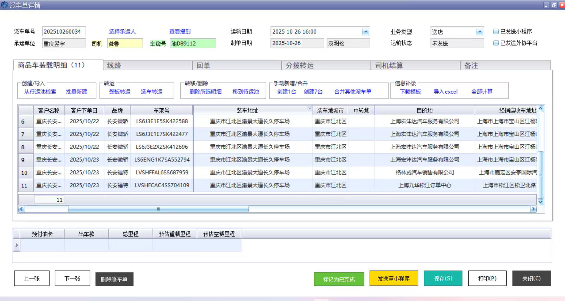Click the row expand arrow in bottom grid
The height and width of the screenshot is (301, 565).
pos(17,245)
